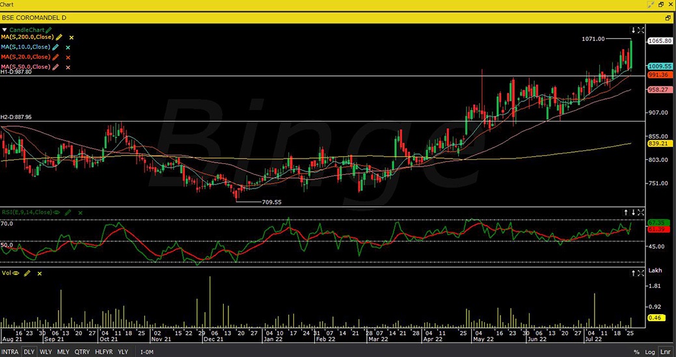Remove the RSI indicator

pyautogui.click(x=80, y=213)
